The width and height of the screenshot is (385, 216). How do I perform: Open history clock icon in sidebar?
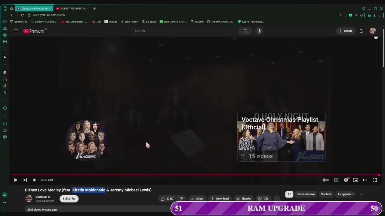(x=5, y=124)
